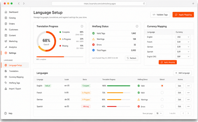Click the 68% Overall donut chart
This screenshot has width=198, height=122.
(x=46, y=41)
